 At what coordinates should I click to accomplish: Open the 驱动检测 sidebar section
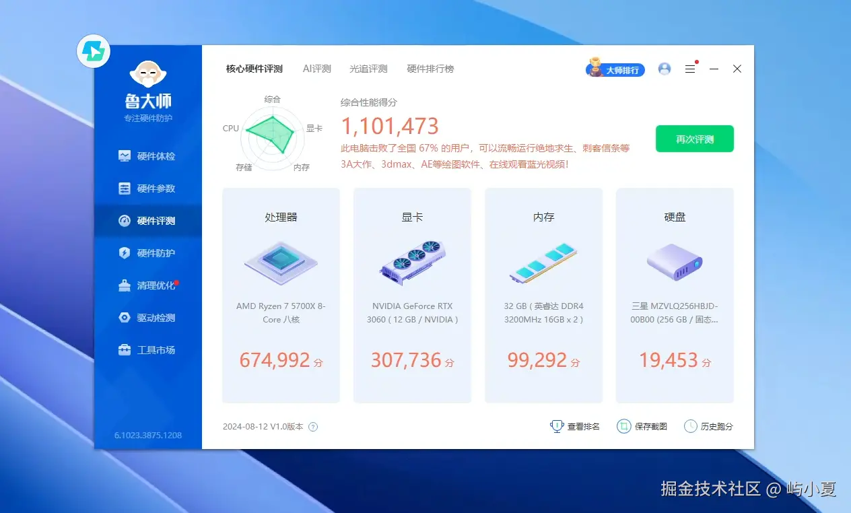[x=147, y=318]
